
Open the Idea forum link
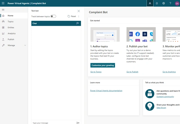click(x=161, y=108)
